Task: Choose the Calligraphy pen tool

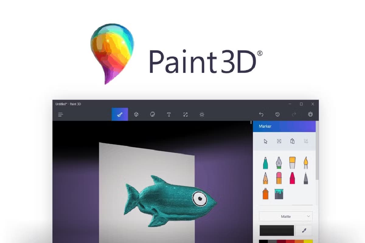Action: tap(279, 163)
